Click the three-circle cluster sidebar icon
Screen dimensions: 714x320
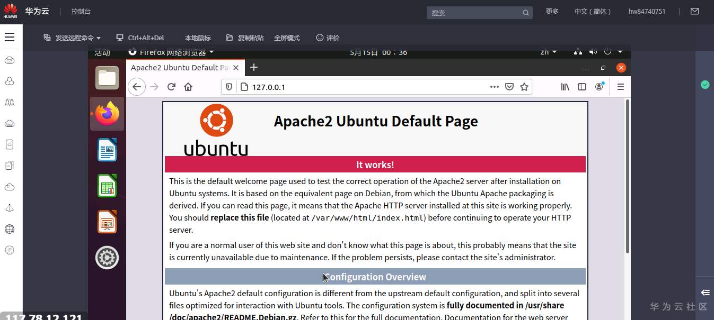[x=10, y=81]
